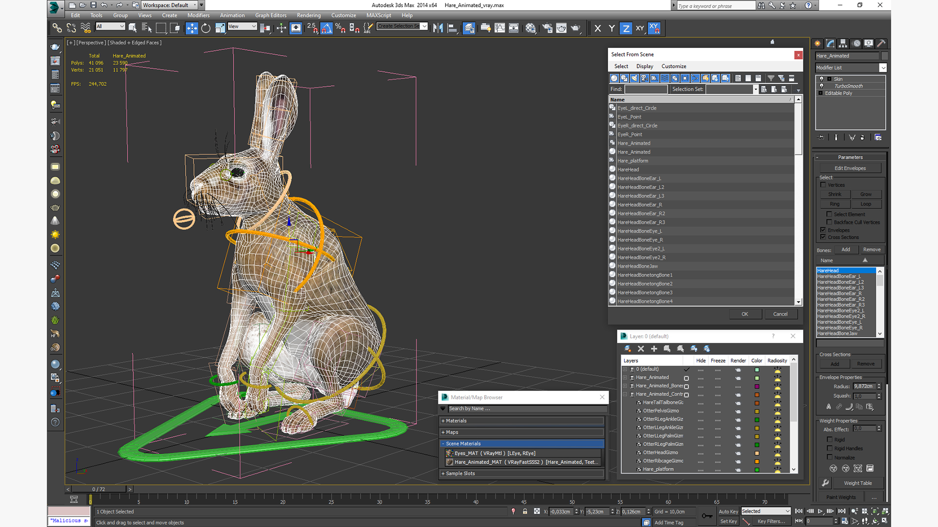938x527 pixels.
Task: Toggle the Hare_Animated layer current checkbox
Action: [x=686, y=378]
